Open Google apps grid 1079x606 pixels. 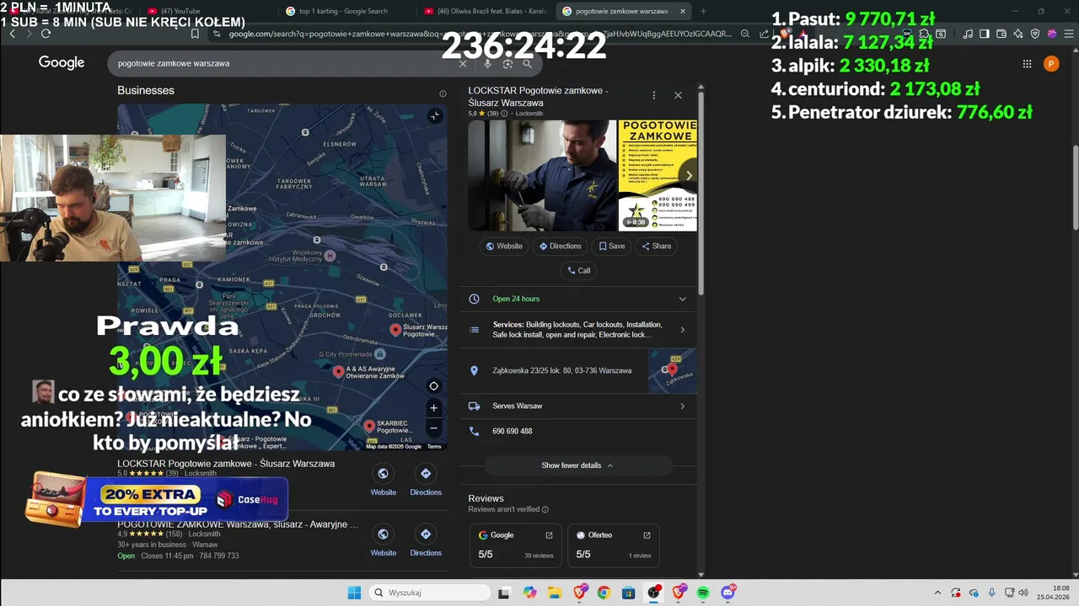(x=1027, y=63)
